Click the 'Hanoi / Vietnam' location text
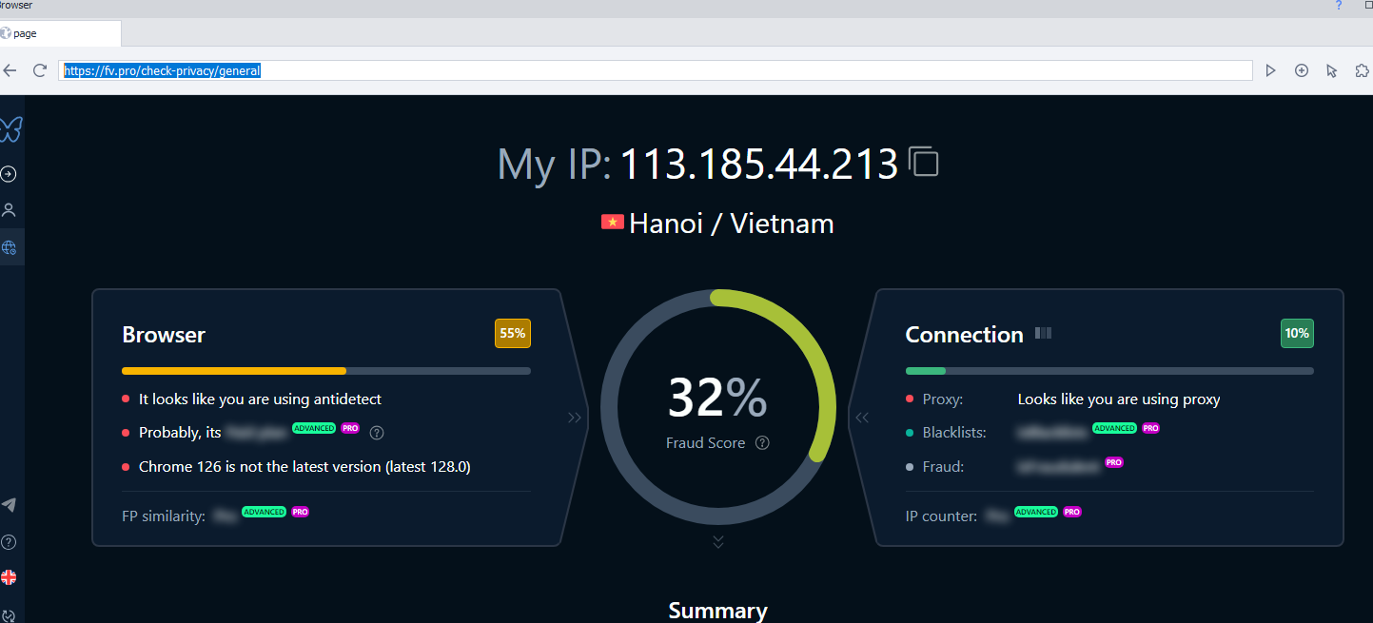The height and width of the screenshot is (623, 1373). 732,224
